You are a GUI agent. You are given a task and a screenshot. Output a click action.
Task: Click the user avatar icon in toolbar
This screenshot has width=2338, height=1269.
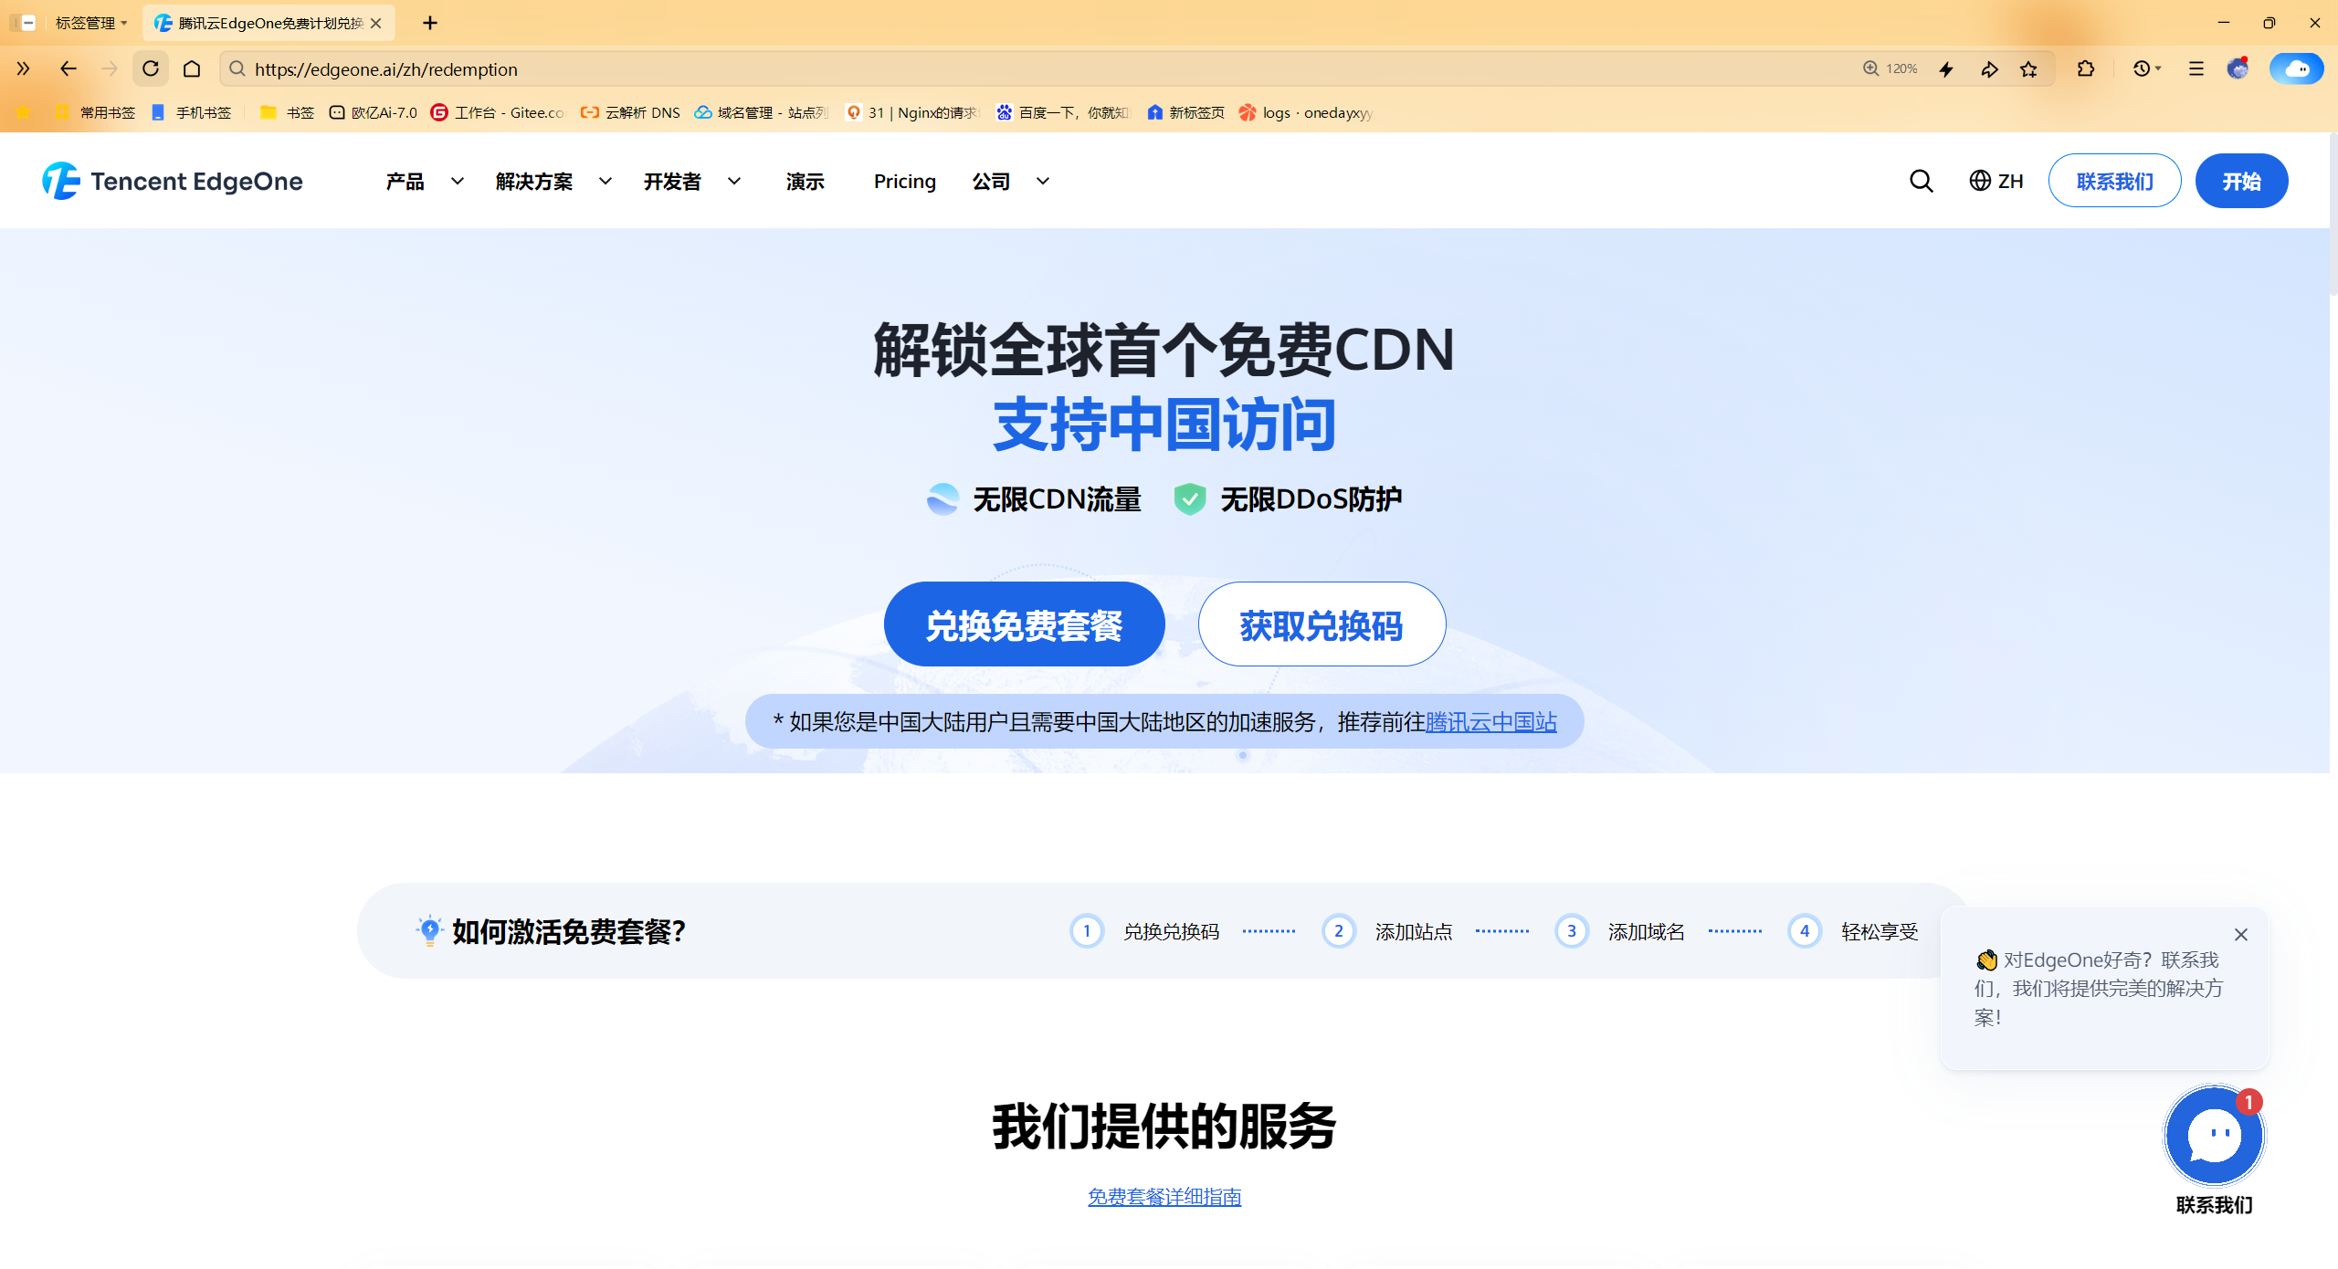click(x=2238, y=68)
